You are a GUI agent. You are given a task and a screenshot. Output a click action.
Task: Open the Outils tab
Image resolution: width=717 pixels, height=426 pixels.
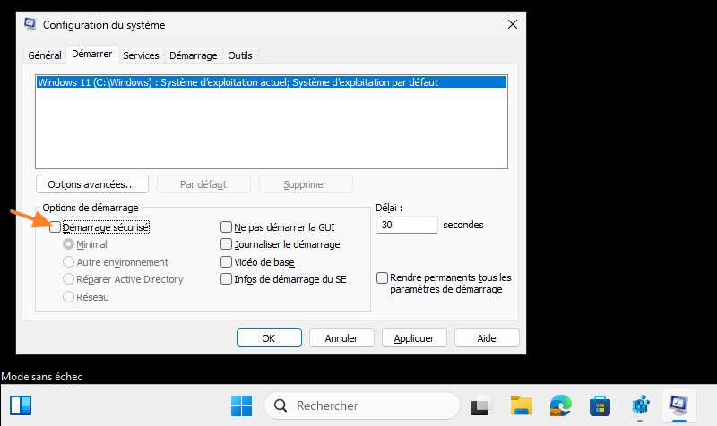click(x=240, y=55)
